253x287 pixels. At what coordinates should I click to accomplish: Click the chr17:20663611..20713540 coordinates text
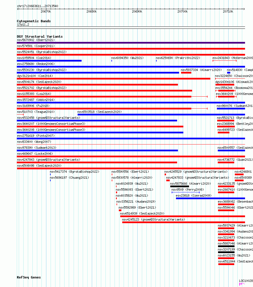pos(38,6)
